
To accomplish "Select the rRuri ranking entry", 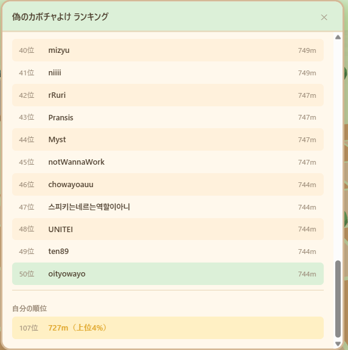I will (x=168, y=95).
